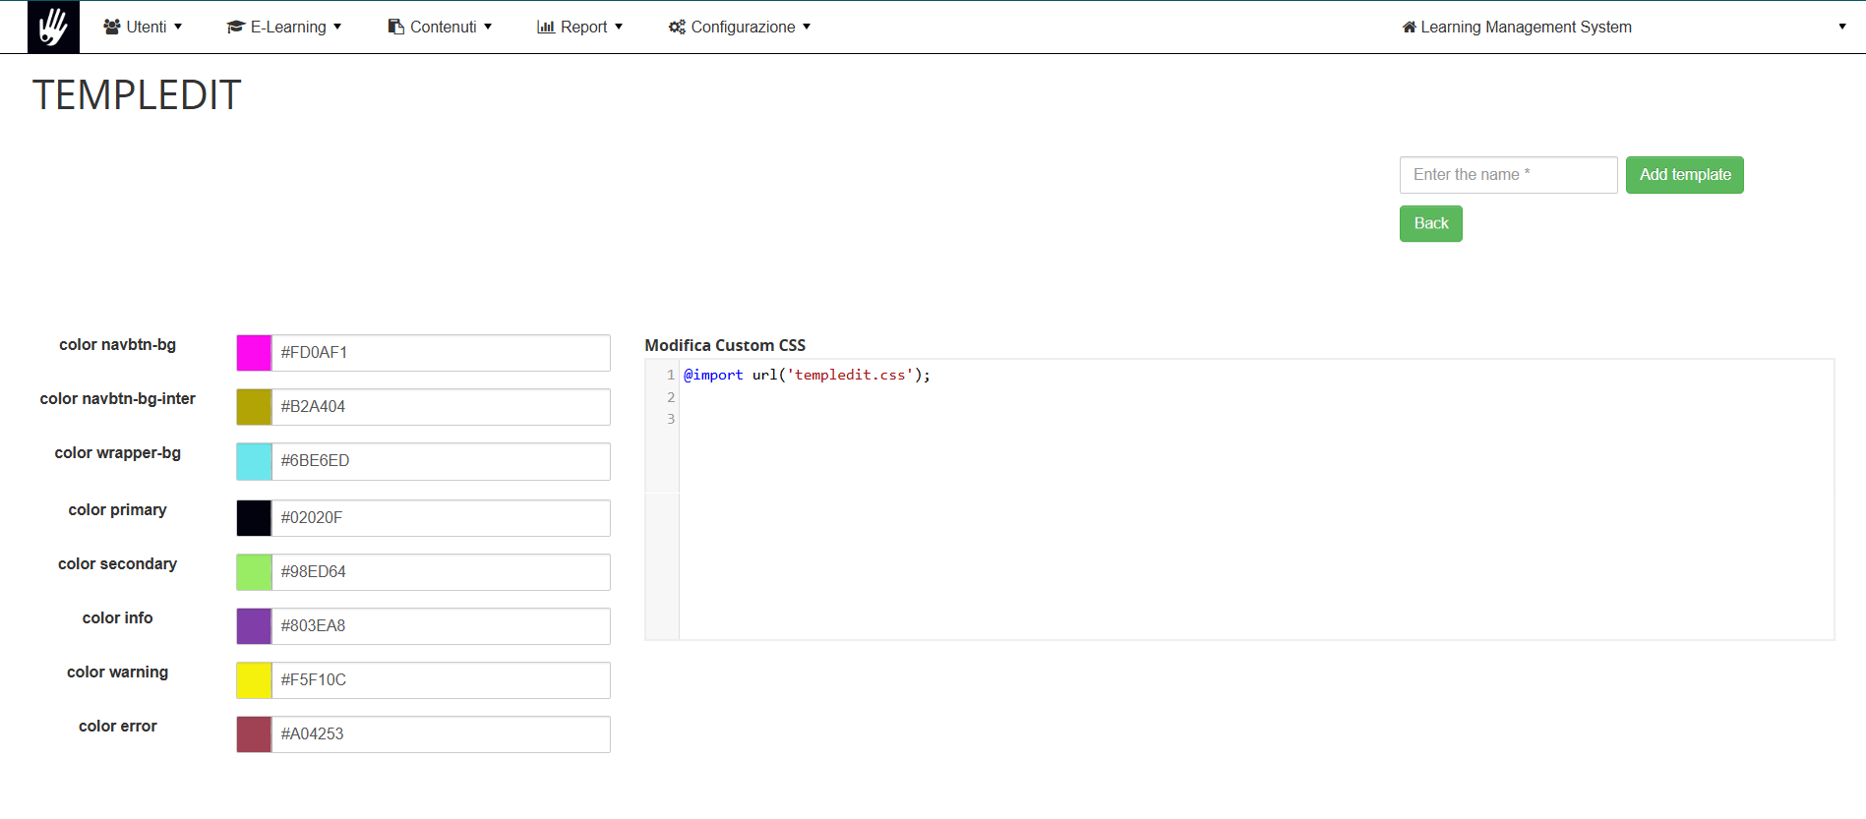Viewport: 1866px width, 819px height.
Task: Pick the olive navbtn-bg-inter color swatch
Action: pos(254,407)
